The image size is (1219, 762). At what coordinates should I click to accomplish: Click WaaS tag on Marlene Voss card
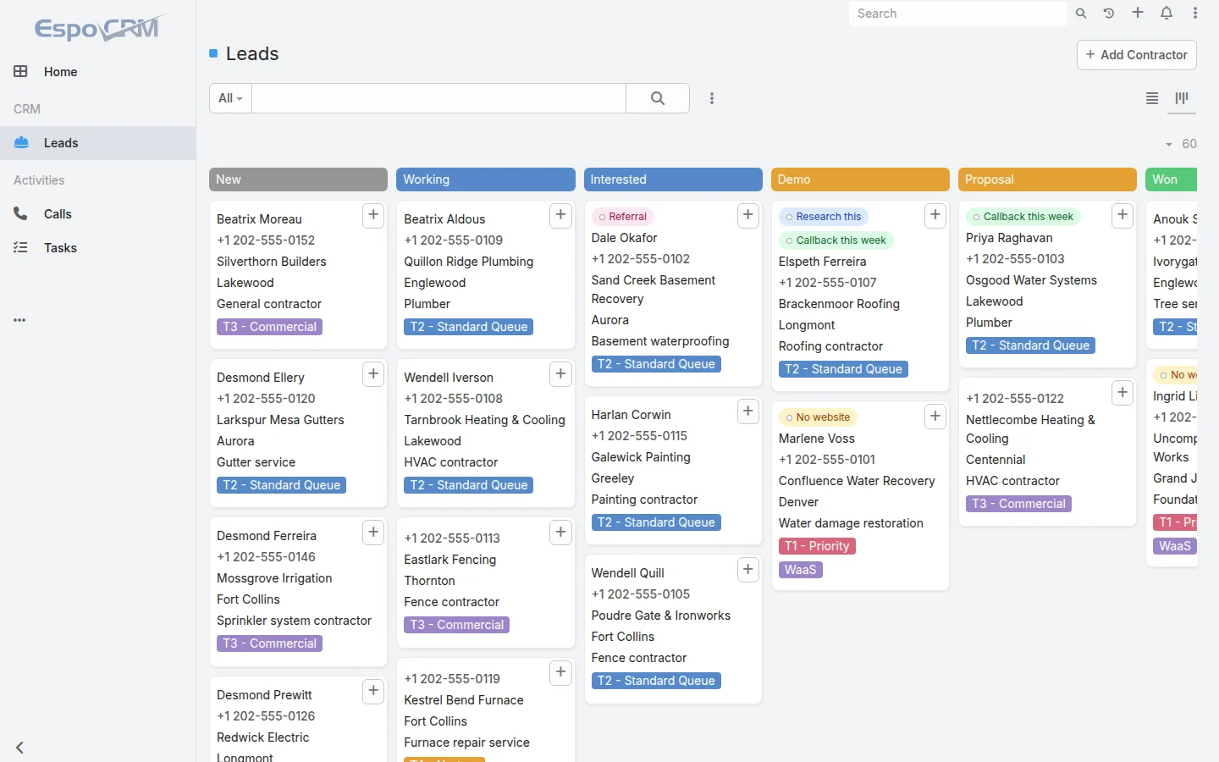(x=800, y=570)
